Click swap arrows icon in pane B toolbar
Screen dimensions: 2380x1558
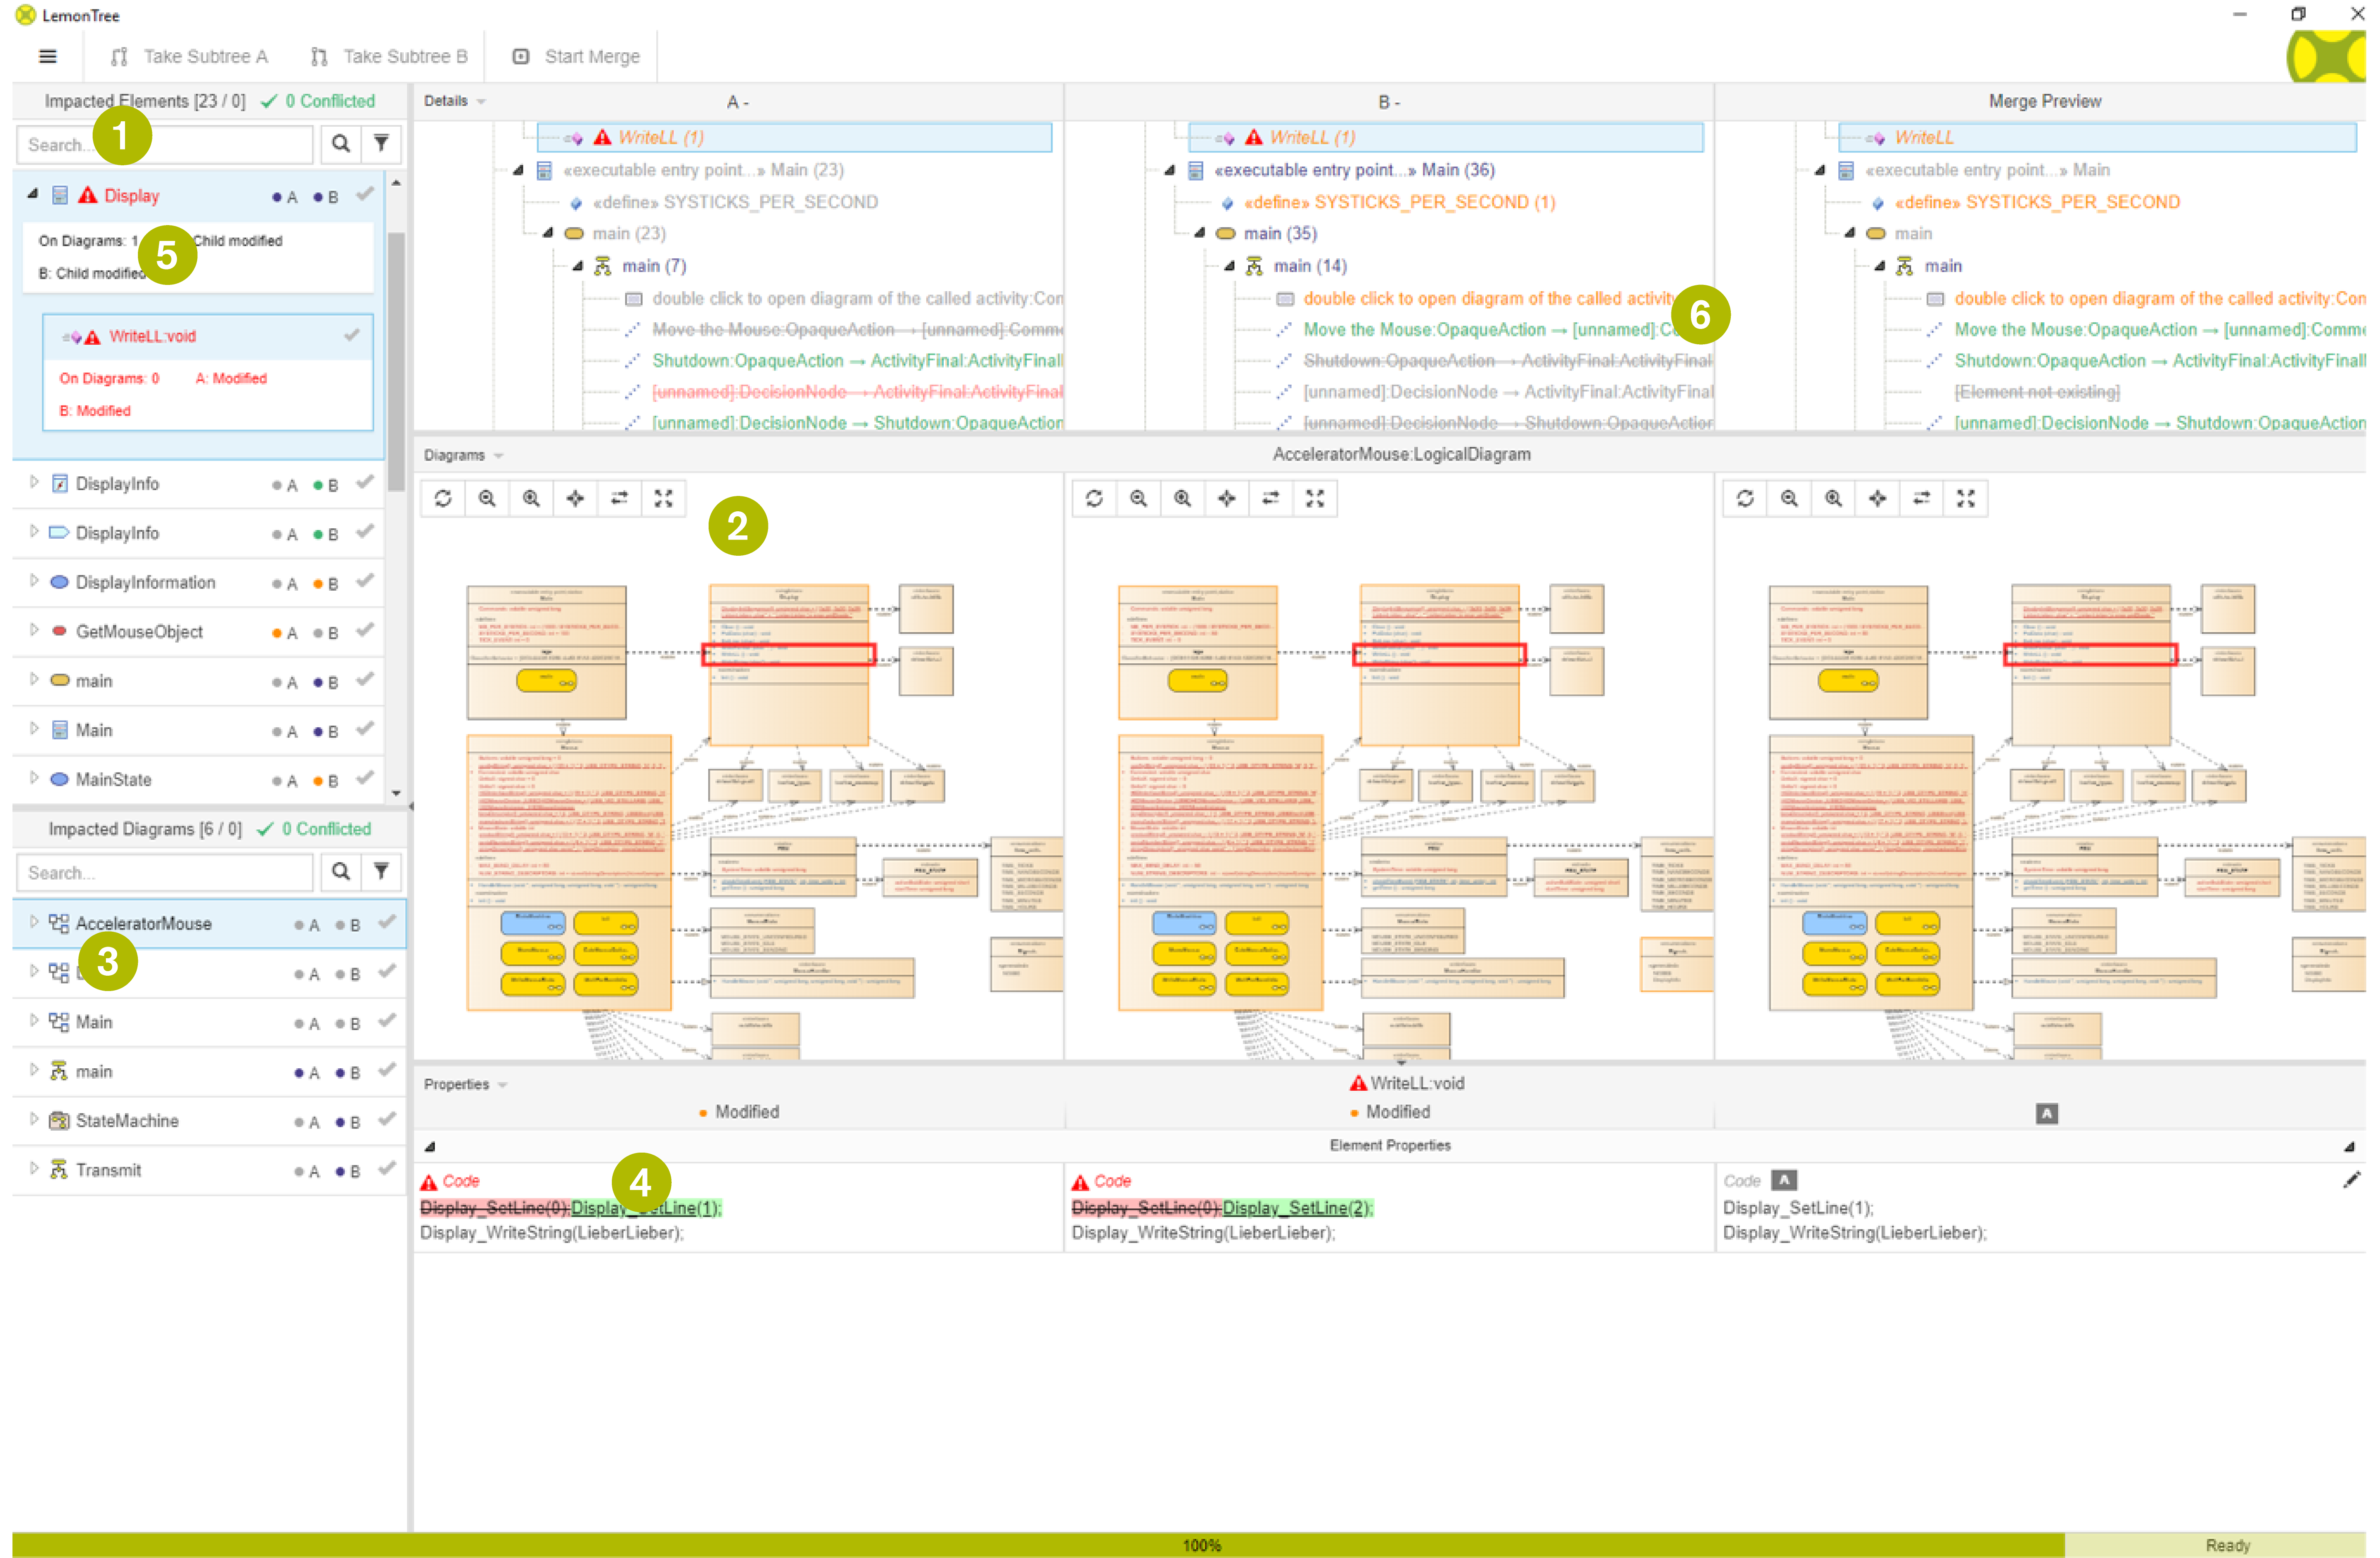click(1270, 498)
